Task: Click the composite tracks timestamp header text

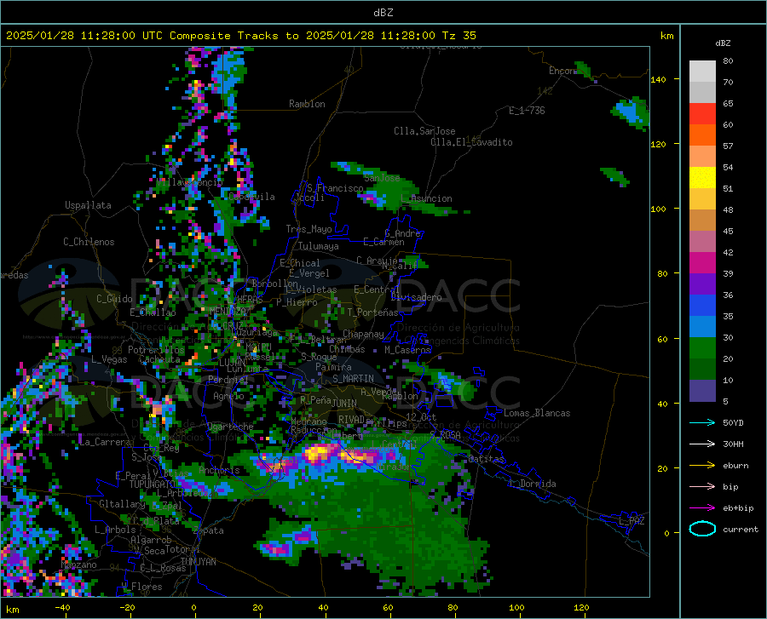Action: 240,36
